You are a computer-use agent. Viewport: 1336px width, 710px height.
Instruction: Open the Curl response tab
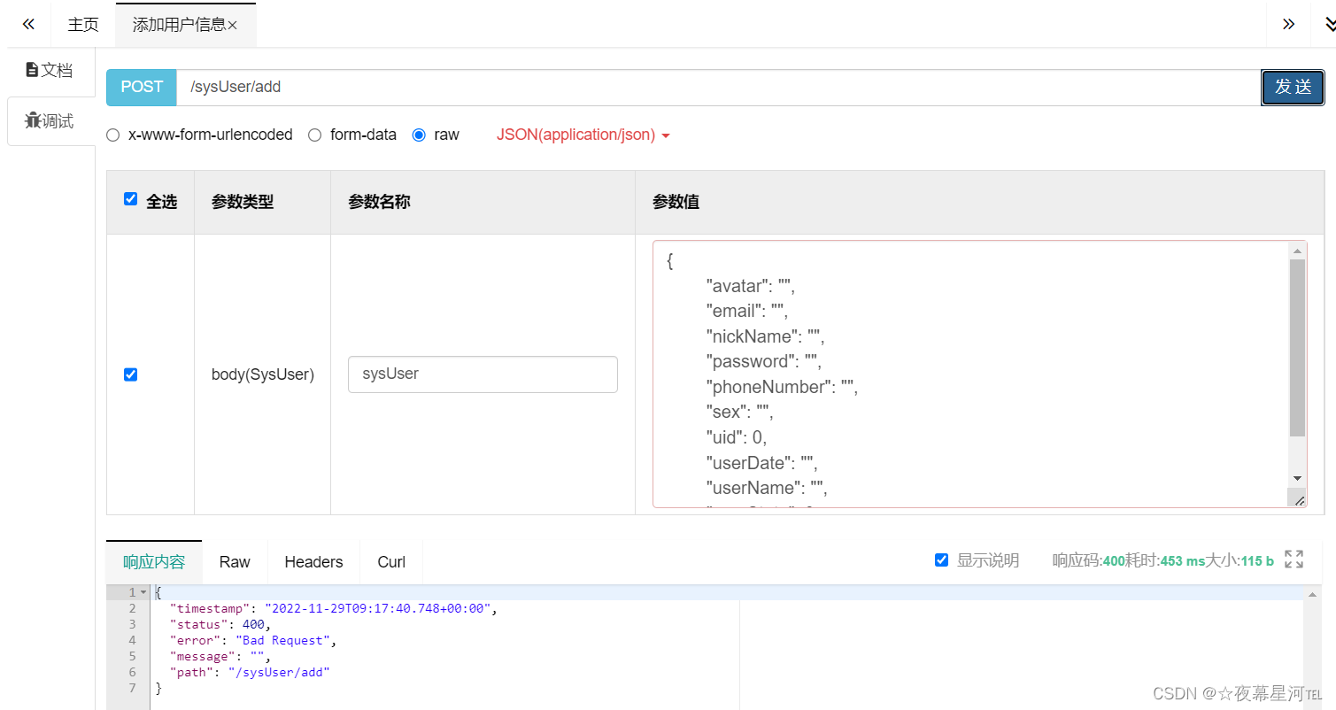[x=391, y=562]
